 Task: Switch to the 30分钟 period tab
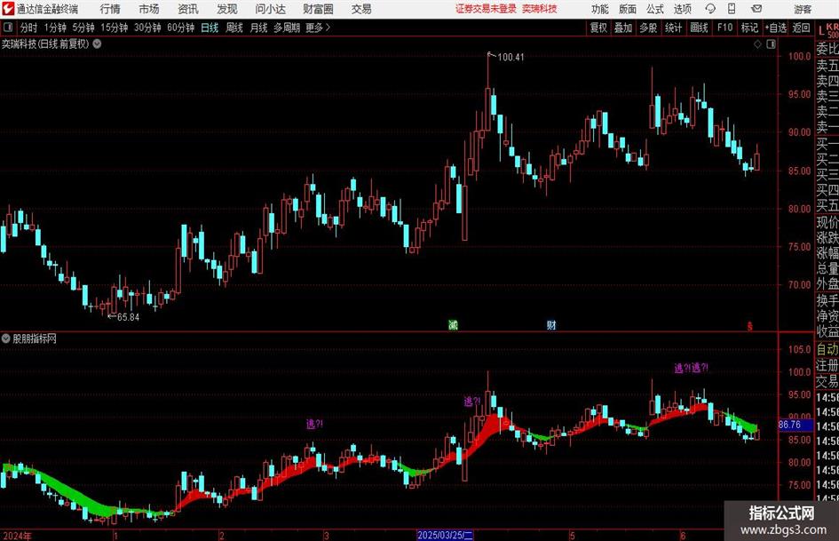pos(147,28)
